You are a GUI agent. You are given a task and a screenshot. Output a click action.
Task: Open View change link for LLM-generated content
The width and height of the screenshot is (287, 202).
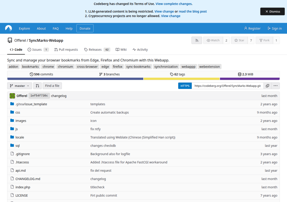coord(164,12)
